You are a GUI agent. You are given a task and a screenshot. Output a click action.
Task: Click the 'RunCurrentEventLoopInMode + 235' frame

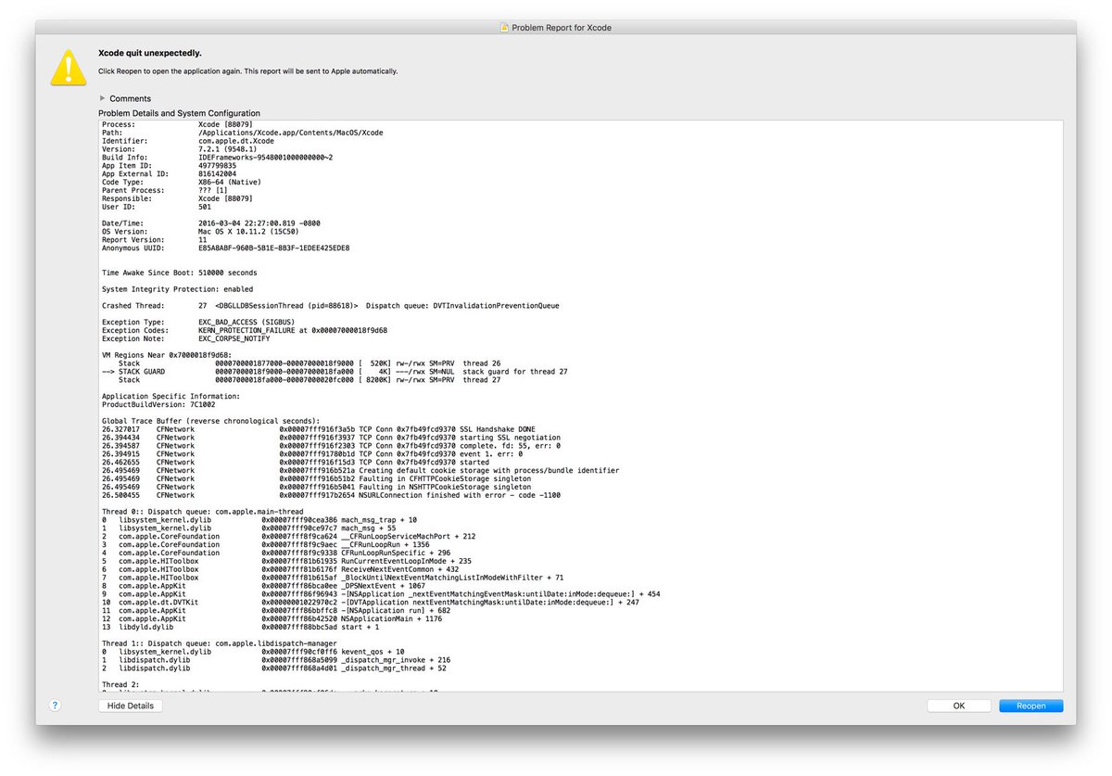pyautogui.click(x=286, y=562)
